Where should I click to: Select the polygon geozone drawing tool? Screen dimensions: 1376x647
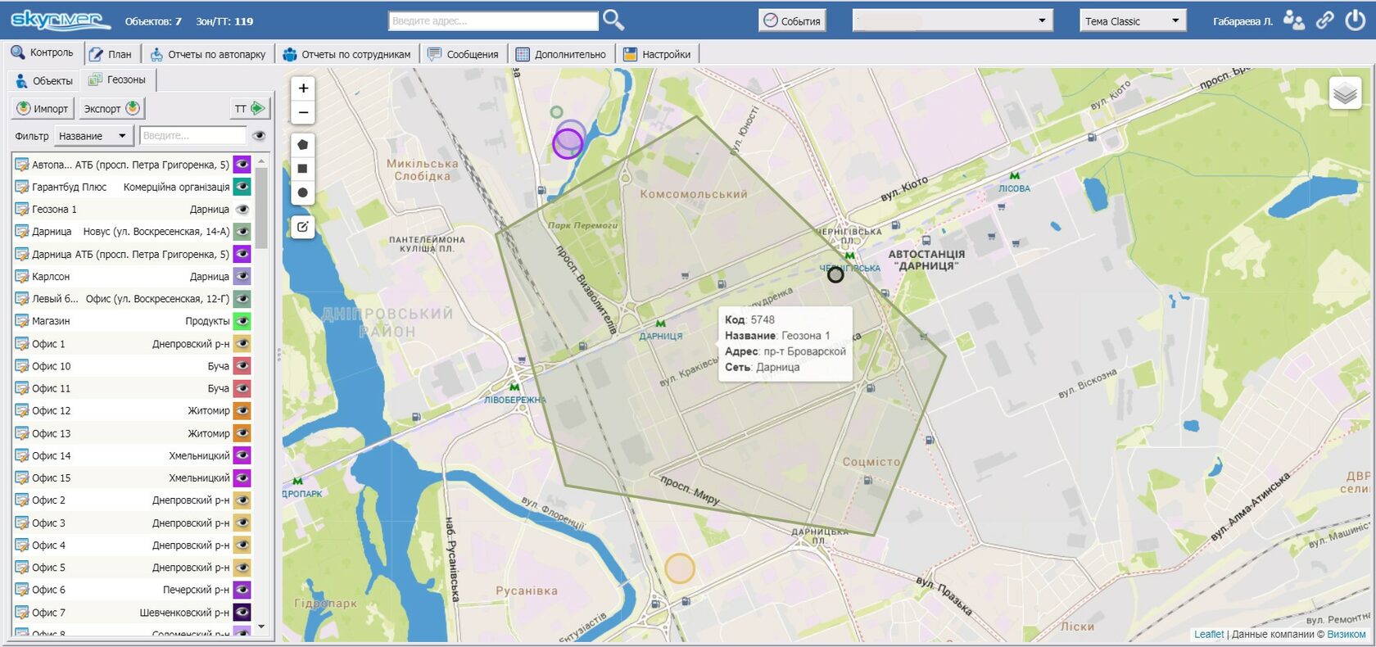[302, 145]
